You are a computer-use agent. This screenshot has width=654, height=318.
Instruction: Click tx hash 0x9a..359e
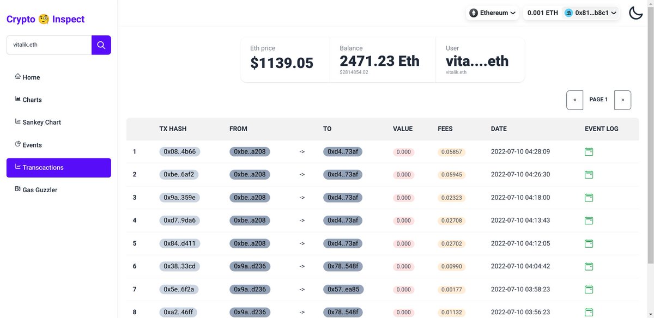[x=180, y=198]
